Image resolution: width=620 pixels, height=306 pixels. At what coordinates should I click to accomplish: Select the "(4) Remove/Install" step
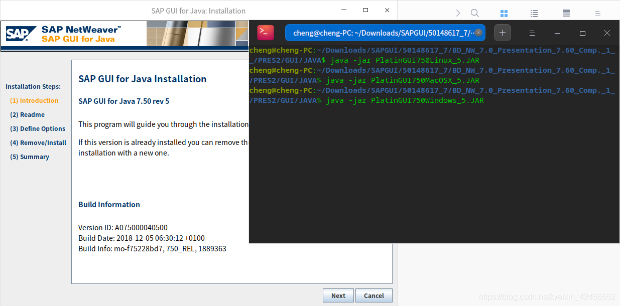38,142
